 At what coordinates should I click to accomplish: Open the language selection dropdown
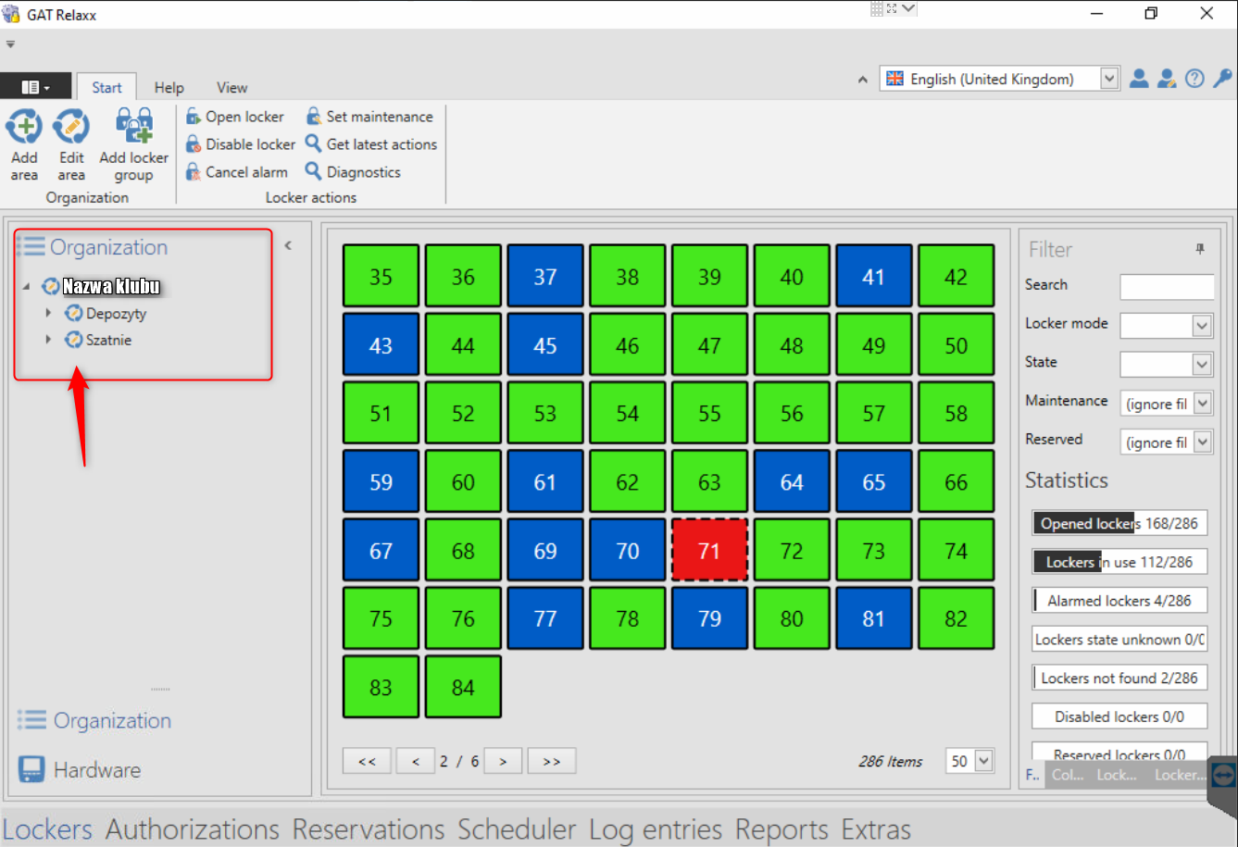(1109, 79)
